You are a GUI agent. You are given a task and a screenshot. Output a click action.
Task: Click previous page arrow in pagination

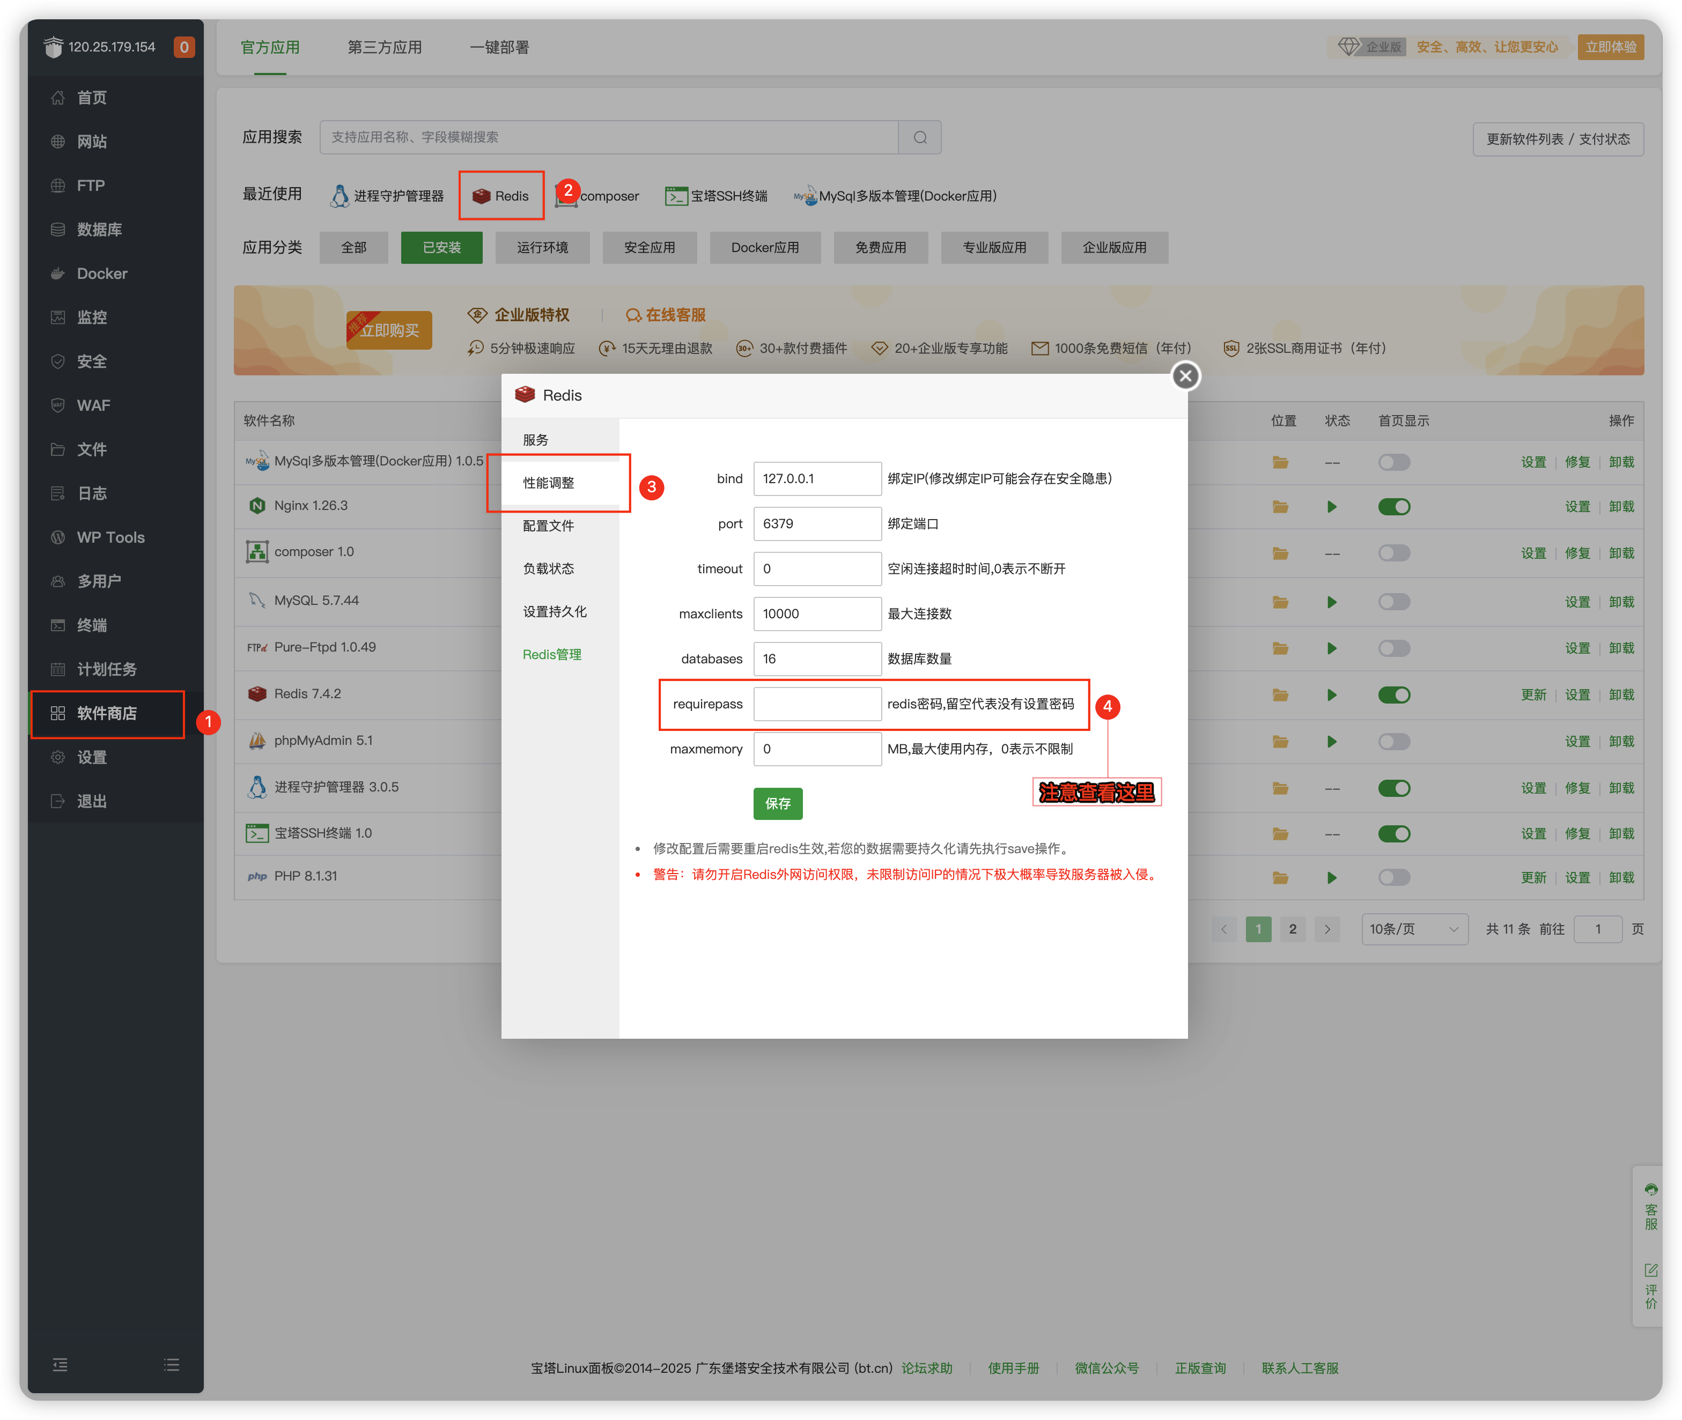point(1224,929)
